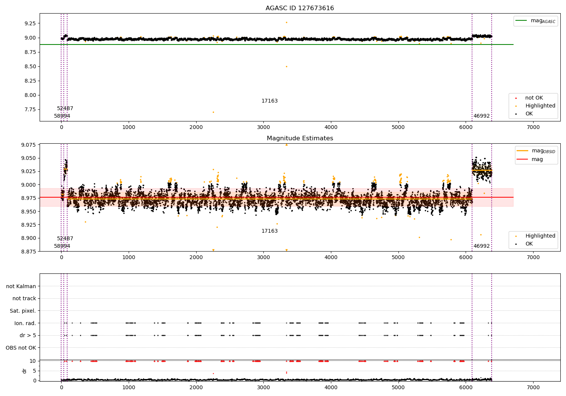Click annotation '52487' in the Magnitude Estimates plot
The image size is (566, 396).
coord(65,239)
